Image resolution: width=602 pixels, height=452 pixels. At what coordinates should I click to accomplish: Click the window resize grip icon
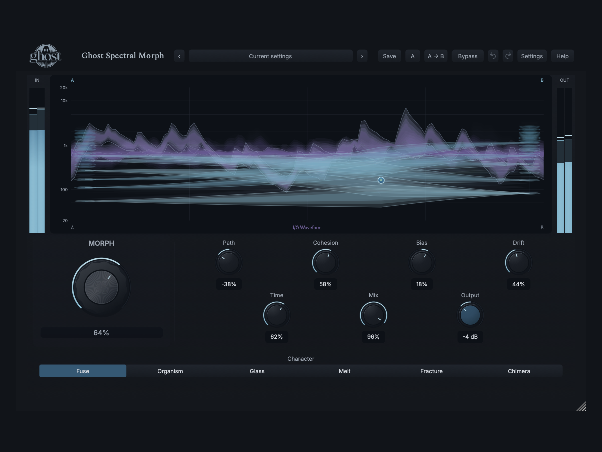point(581,406)
